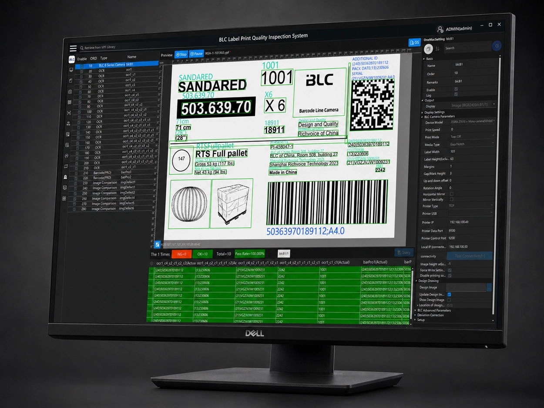Click the categorized view icon in settings
This screenshot has height=408, width=544.
pos(428,48)
